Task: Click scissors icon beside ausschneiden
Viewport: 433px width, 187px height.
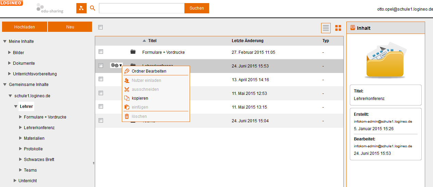Action: [127, 89]
